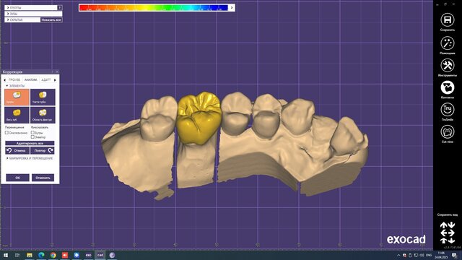This screenshot has width=462, height=260.
Task: Switch to the АНАТОМ. tab
Action: [30, 80]
